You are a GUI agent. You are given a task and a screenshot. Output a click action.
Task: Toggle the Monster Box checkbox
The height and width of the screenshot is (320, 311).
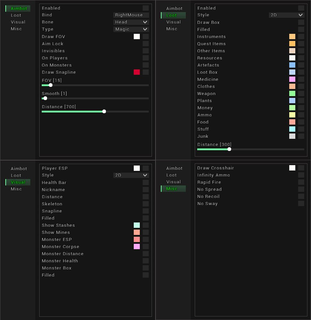click(146, 268)
